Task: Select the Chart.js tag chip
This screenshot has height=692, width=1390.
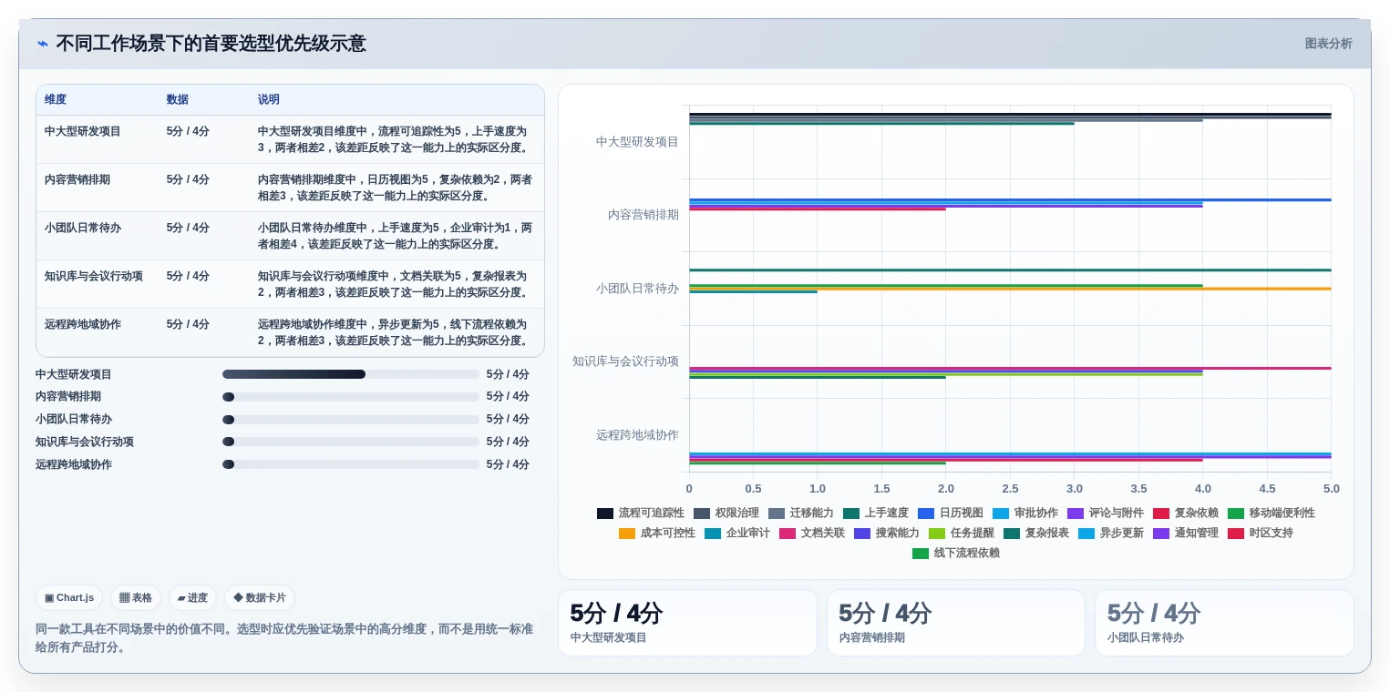Action: pos(69,598)
